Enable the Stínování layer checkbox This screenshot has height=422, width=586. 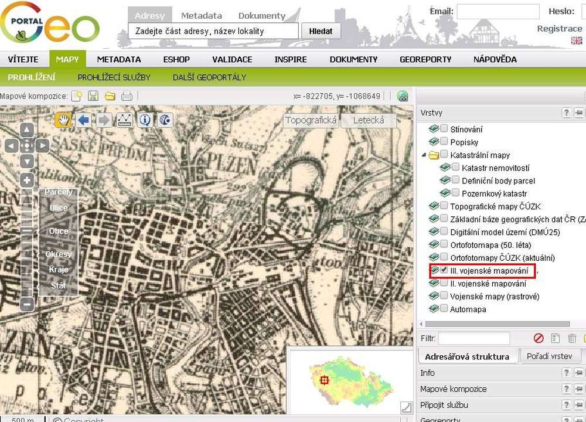(x=444, y=128)
